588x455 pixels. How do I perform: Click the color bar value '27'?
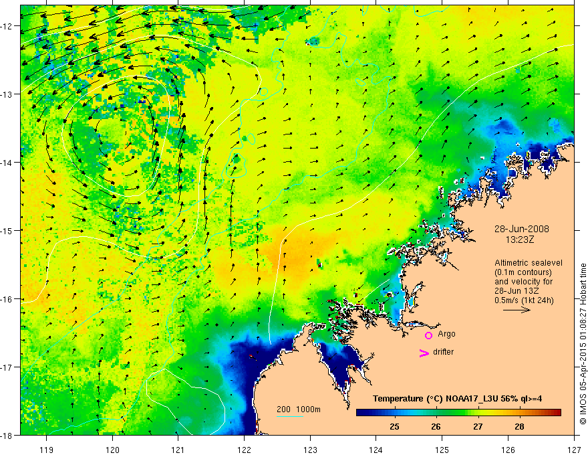(x=478, y=426)
